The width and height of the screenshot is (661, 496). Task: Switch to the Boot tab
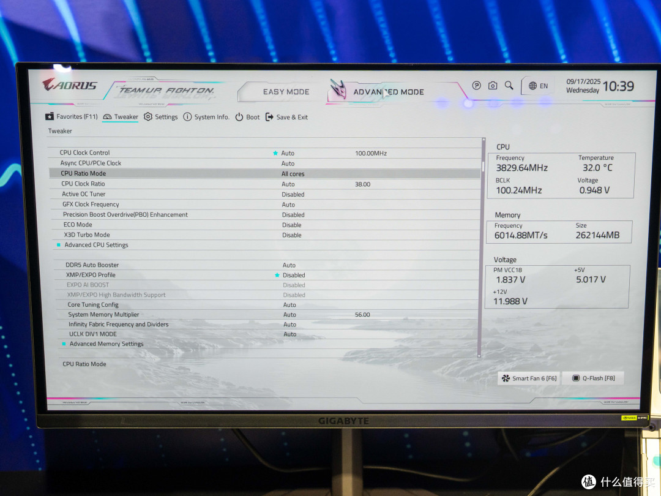coord(247,117)
